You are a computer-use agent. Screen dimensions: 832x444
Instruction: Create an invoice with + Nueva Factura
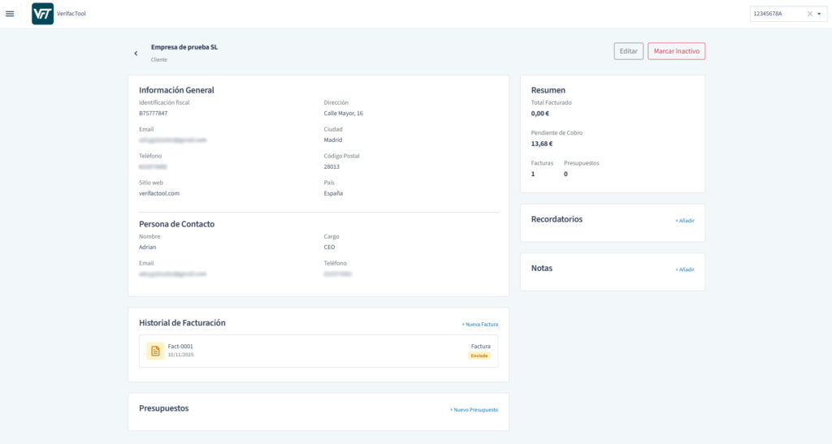479,325
